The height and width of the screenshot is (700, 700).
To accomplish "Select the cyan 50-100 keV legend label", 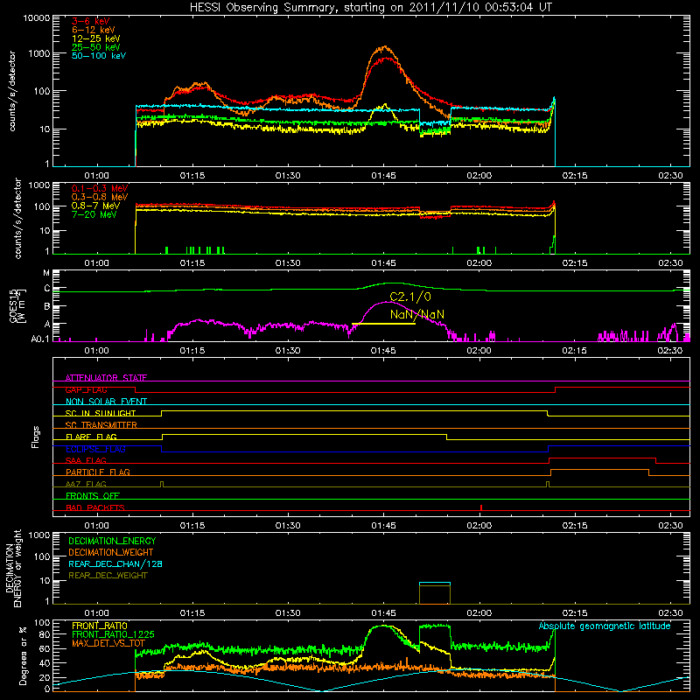I will 99,56.
